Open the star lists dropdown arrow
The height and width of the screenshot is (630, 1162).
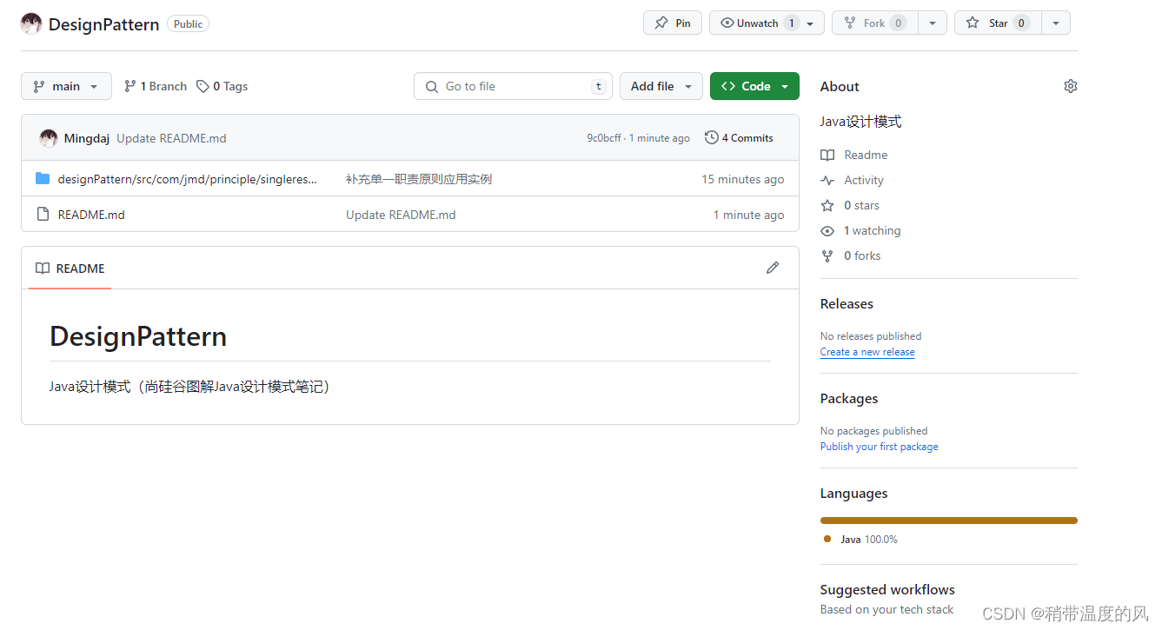1056,23
